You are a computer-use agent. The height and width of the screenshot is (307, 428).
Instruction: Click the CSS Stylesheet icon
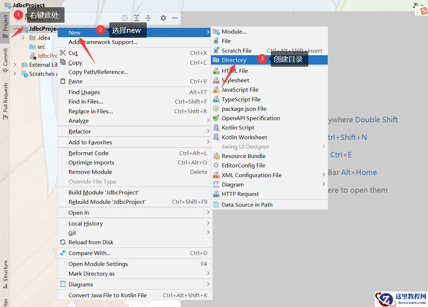pos(216,80)
